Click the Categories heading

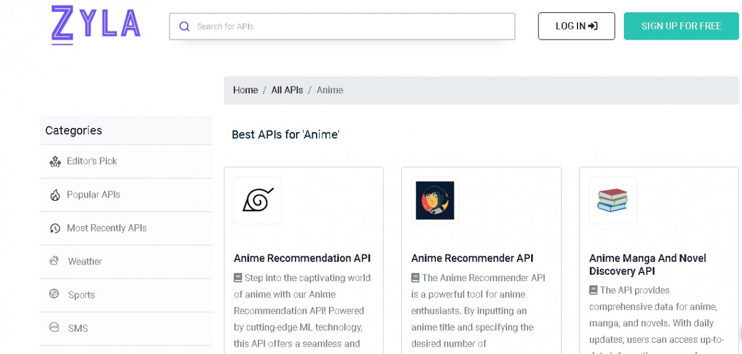click(x=74, y=130)
